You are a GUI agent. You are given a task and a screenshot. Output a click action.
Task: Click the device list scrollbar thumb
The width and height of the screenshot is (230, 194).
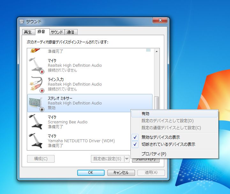pos(157,103)
